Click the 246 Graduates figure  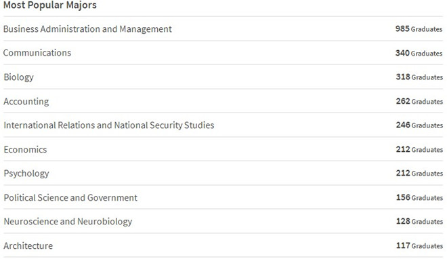(x=419, y=125)
